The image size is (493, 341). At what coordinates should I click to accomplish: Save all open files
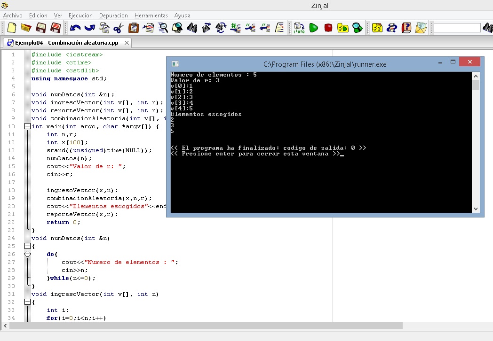tap(56, 29)
